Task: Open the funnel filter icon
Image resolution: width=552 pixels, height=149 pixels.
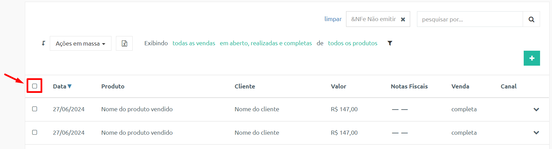Action: (390, 43)
